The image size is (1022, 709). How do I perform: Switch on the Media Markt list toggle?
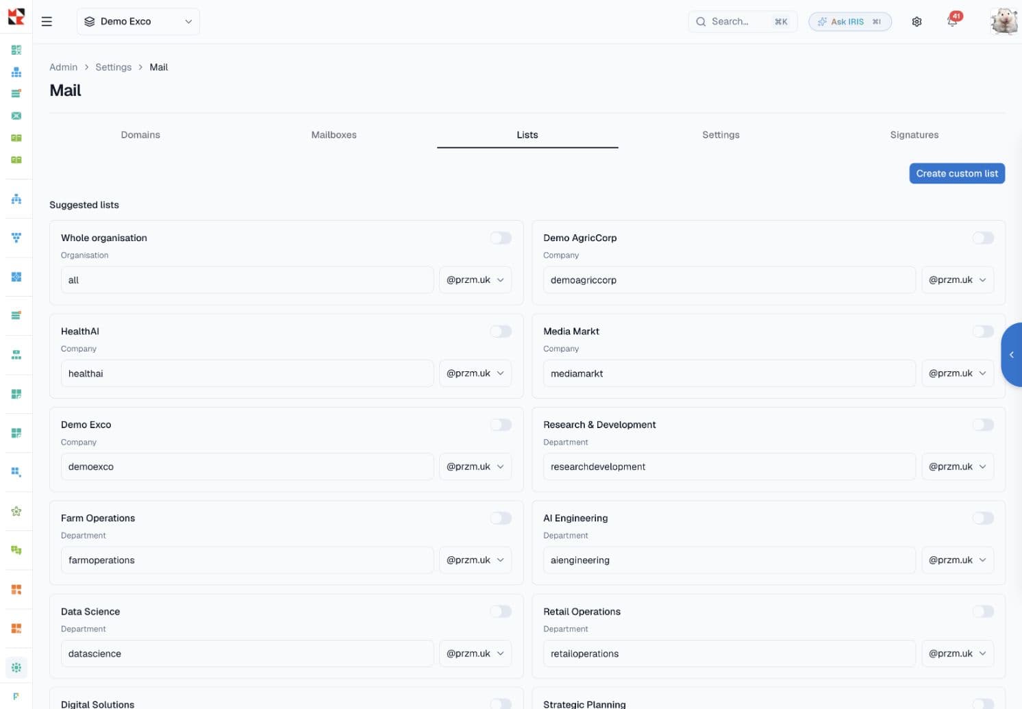[983, 332]
